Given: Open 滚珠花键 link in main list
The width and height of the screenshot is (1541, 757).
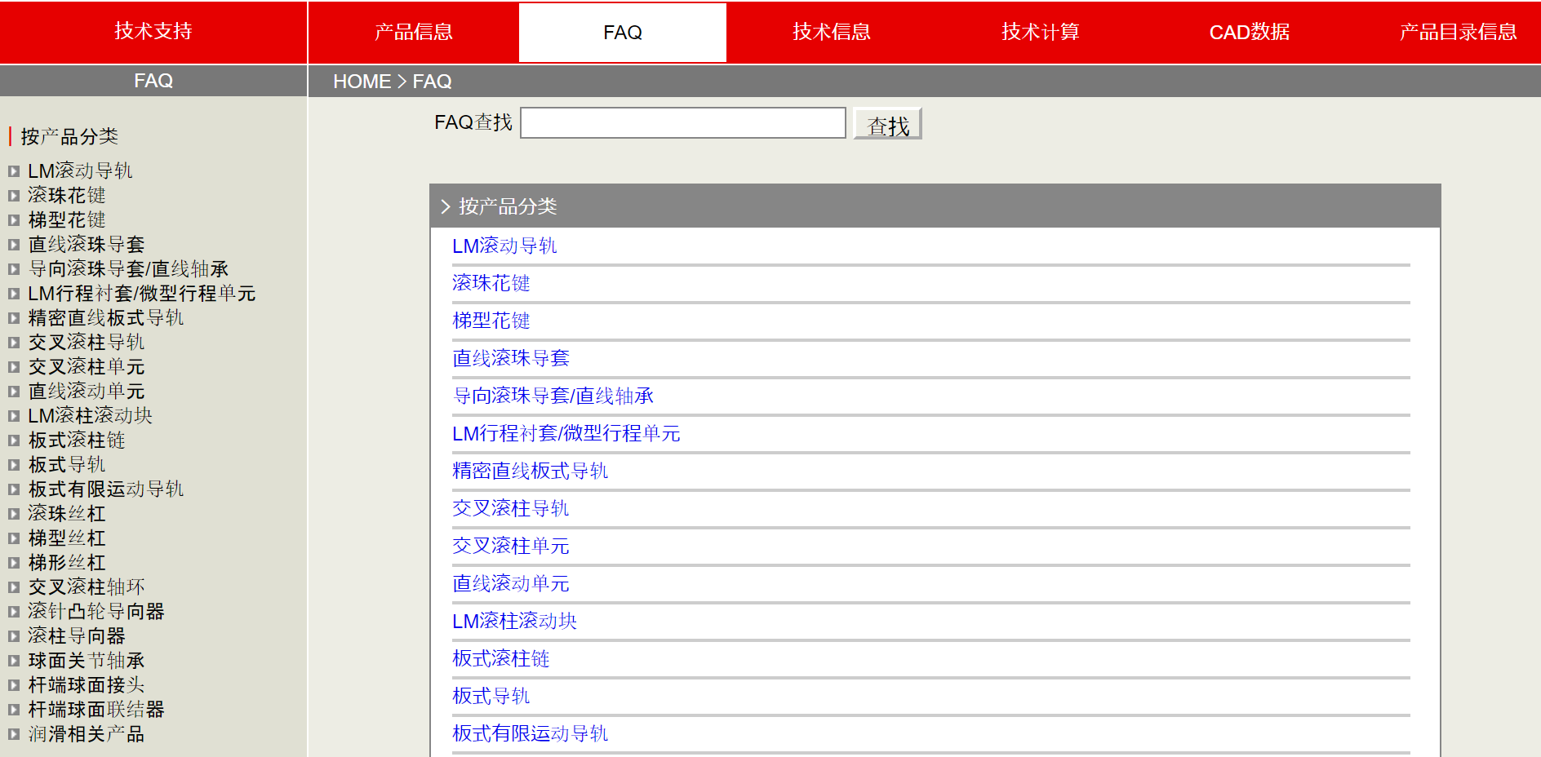Looking at the screenshot, I should click(x=491, y=283).
